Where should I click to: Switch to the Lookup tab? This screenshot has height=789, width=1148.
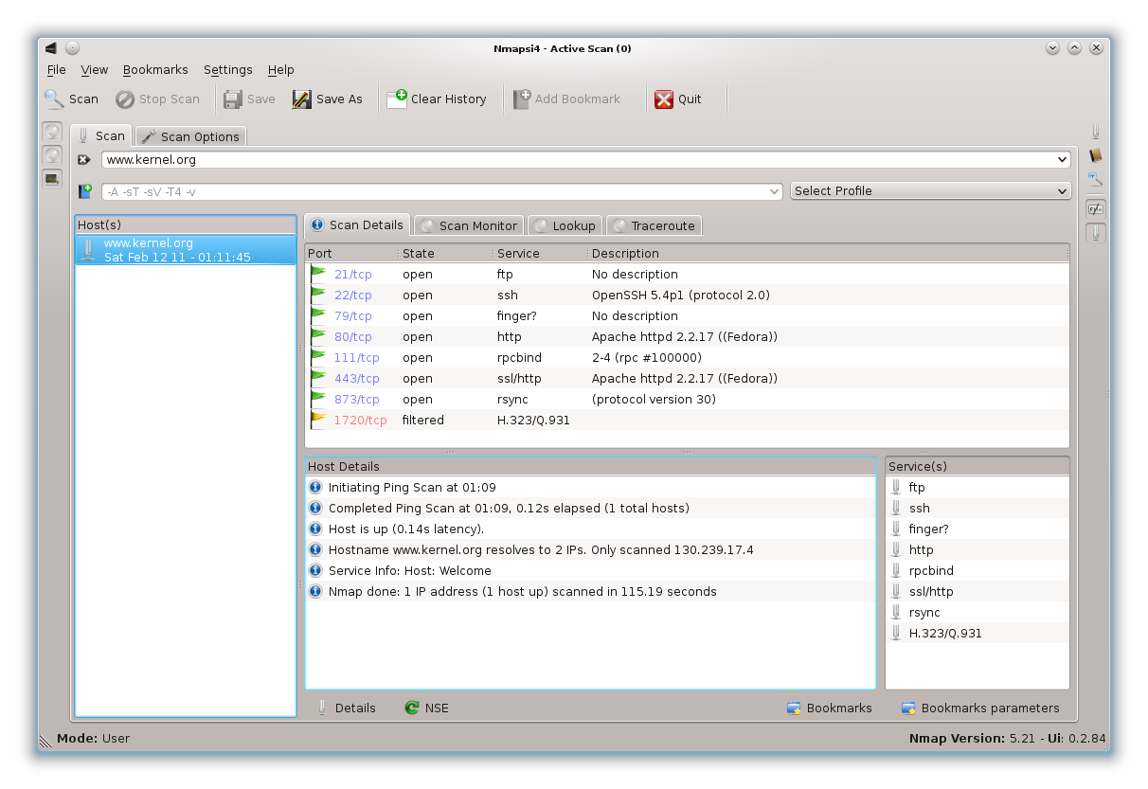[x=565, y=225]
